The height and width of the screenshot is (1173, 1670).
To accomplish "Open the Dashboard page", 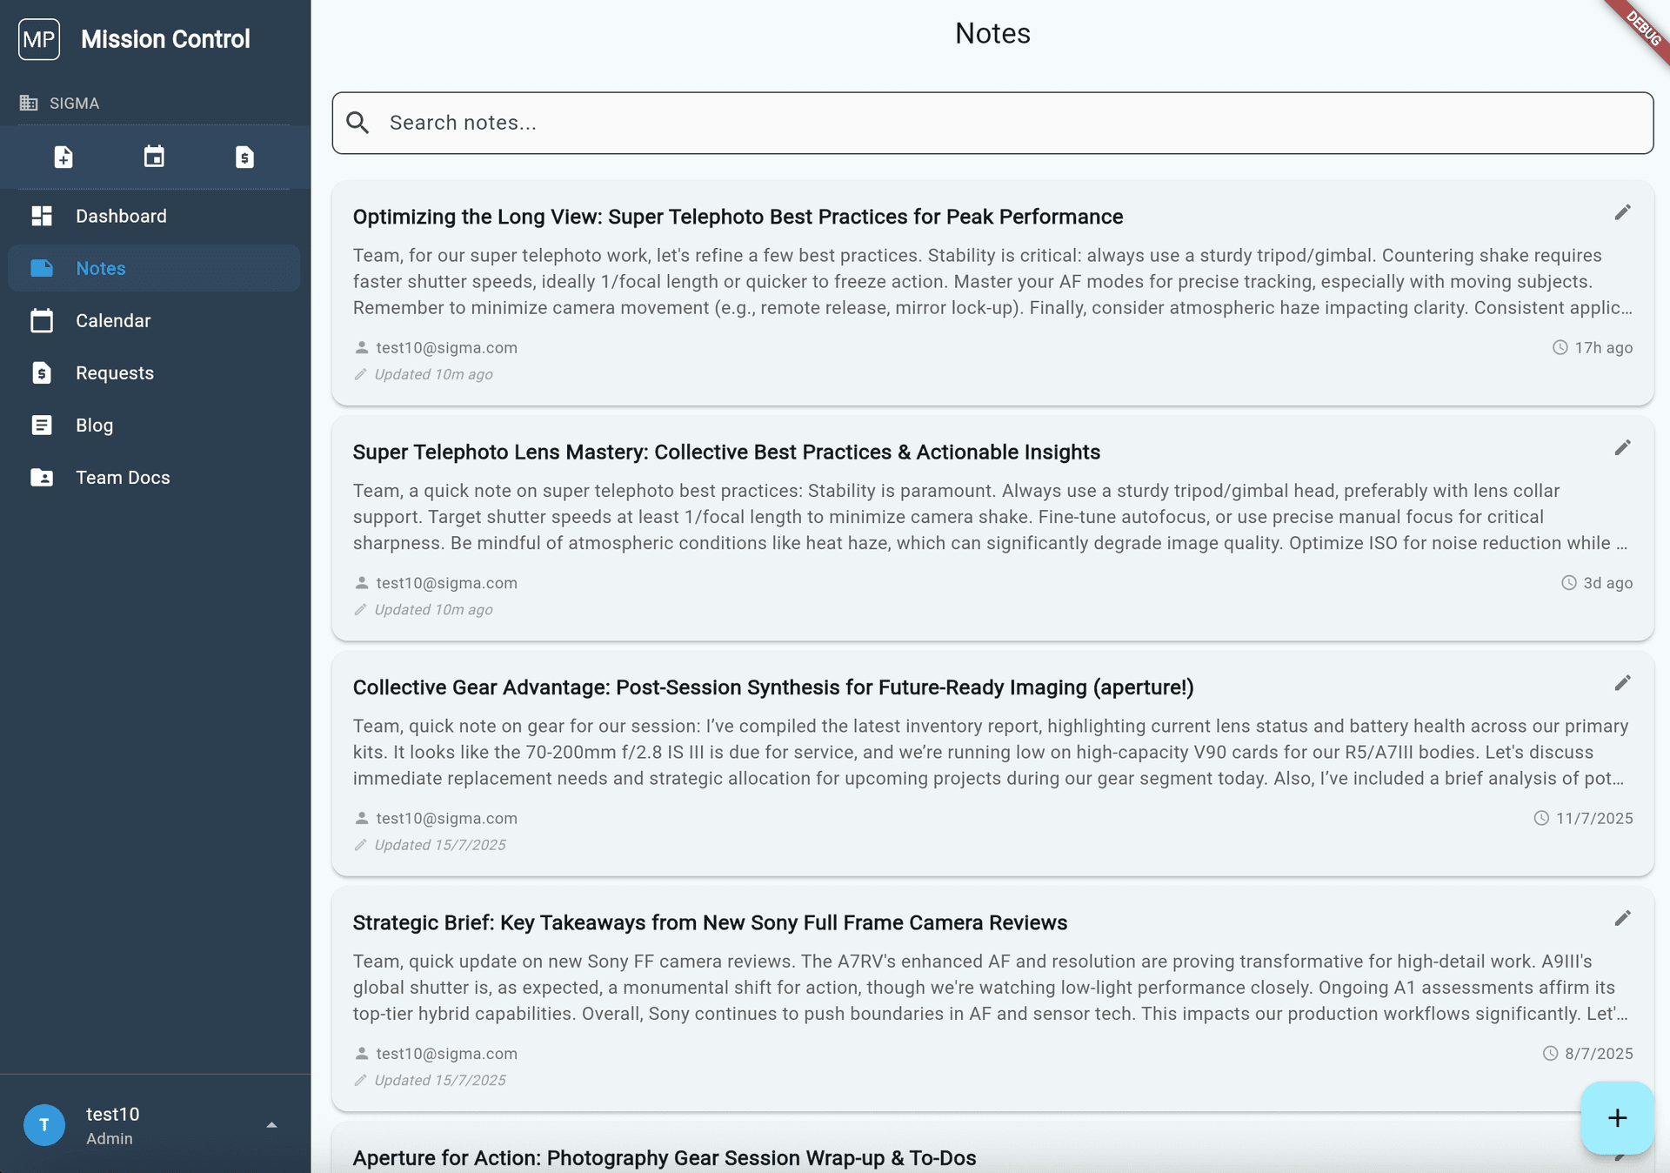I will tap(154, 216).
